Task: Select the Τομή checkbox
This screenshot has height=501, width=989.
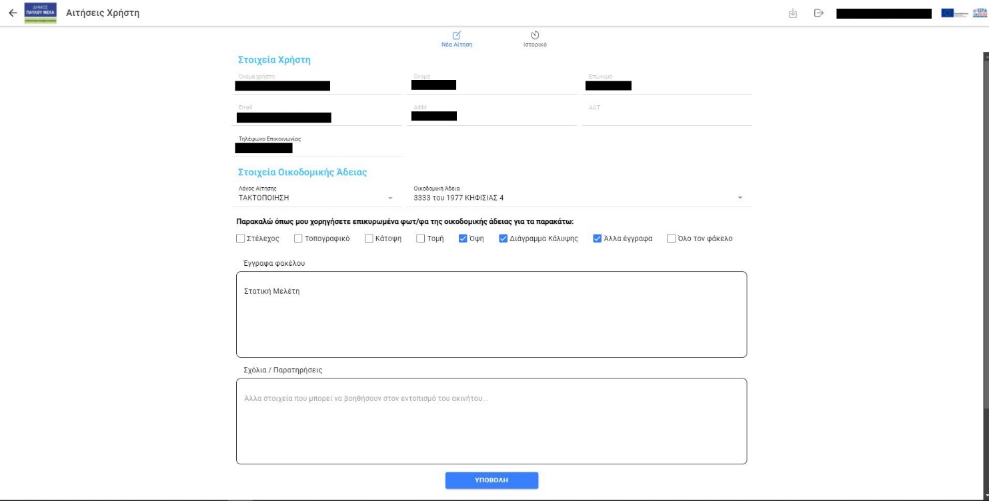Action: click(421, 239)
